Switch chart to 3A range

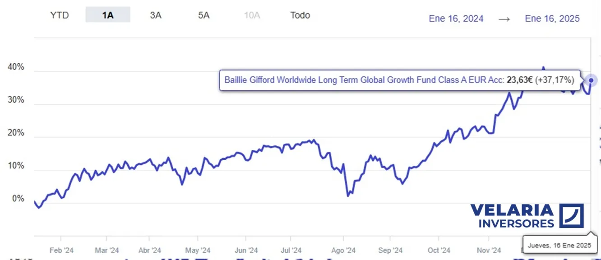tap(156, 15)
